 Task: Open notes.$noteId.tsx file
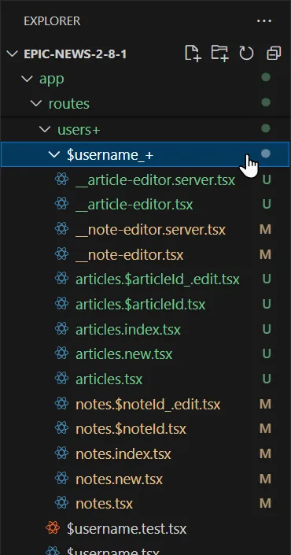(131, 429)
